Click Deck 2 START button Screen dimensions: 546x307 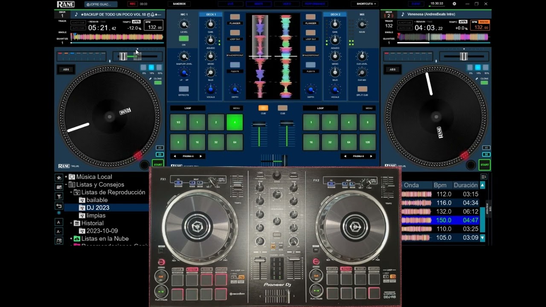(x=485, y=164)
